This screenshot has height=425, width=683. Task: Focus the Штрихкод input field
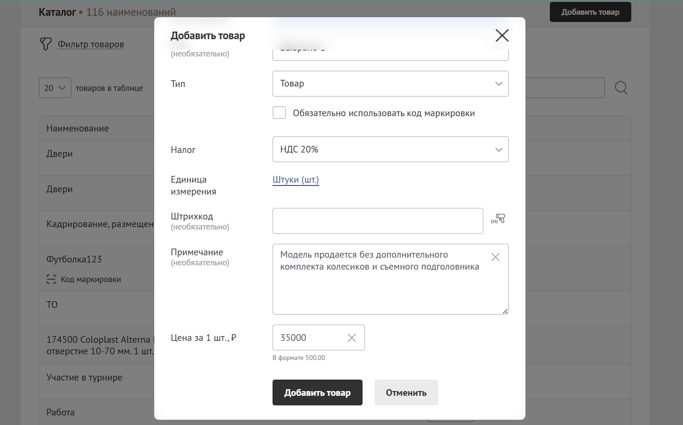(377, 221)
